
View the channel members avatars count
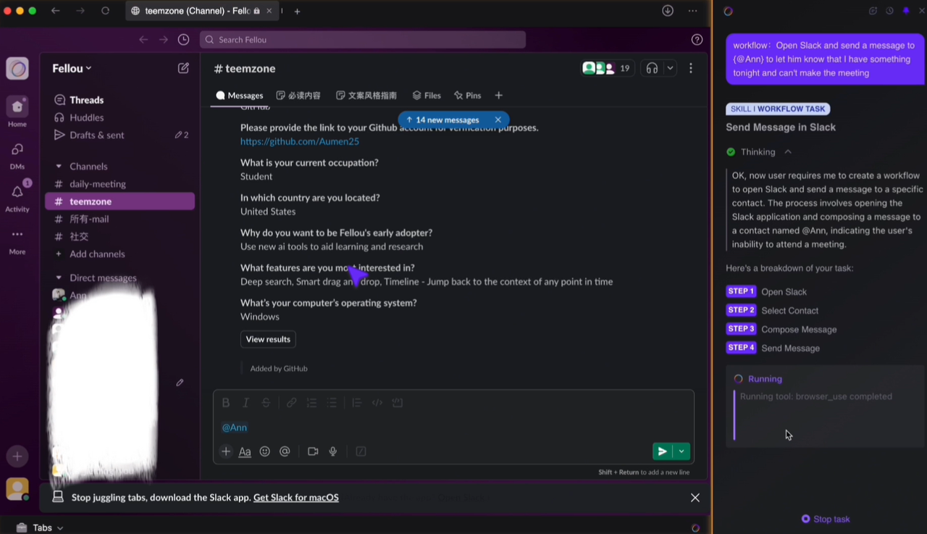(x=608, y=68)
